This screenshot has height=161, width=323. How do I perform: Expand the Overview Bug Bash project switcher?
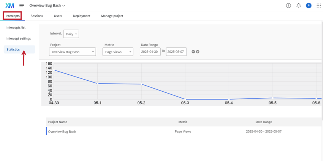coord(47,6)
